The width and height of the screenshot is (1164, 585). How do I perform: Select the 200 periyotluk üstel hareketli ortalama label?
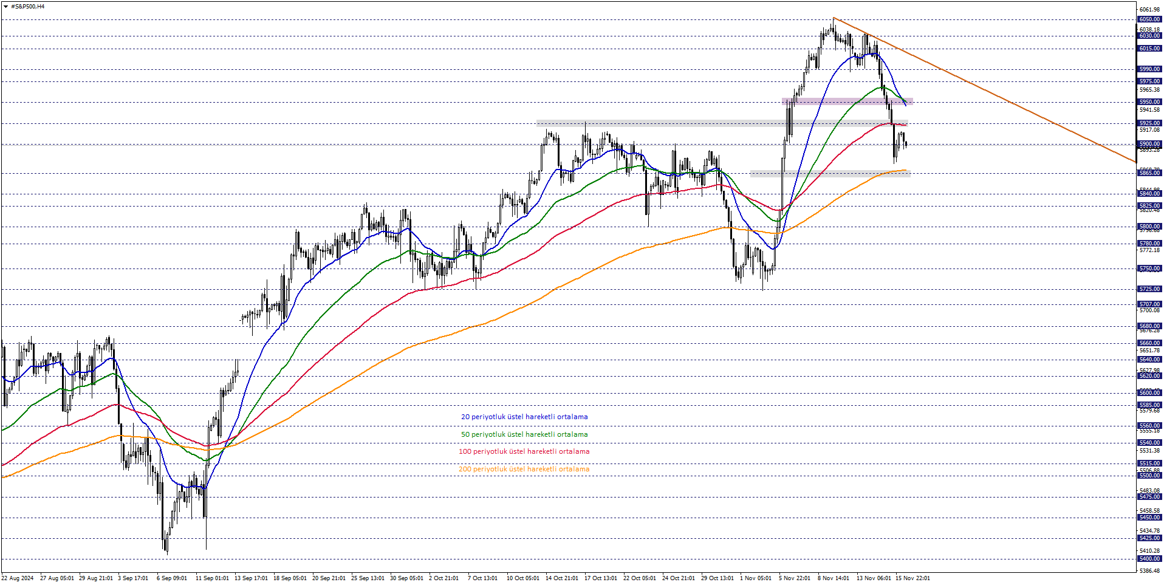click(x=524, y=469)
